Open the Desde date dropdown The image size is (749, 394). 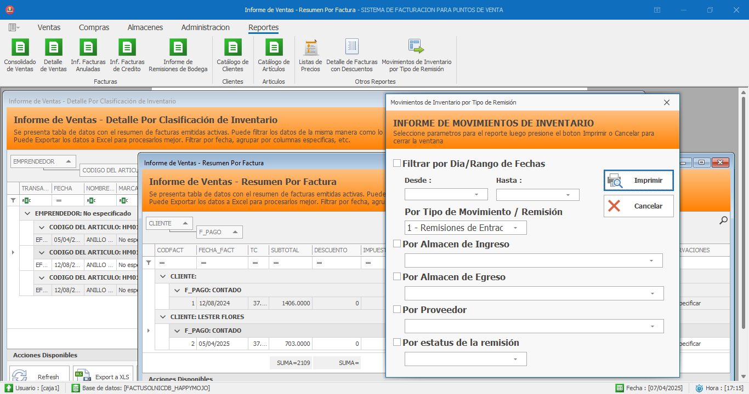click(477, 194)
